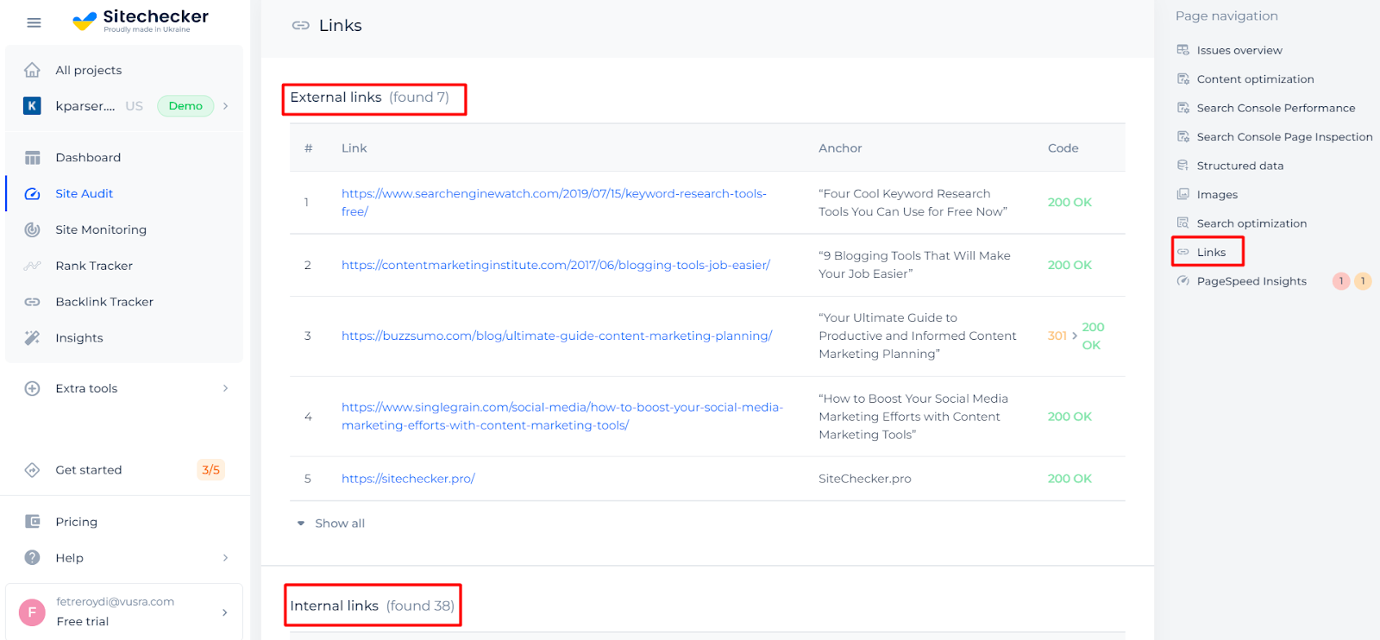This screenshot has width=1380, height=640.
Task: Open the user account chevron
Action: coord(224,612)
